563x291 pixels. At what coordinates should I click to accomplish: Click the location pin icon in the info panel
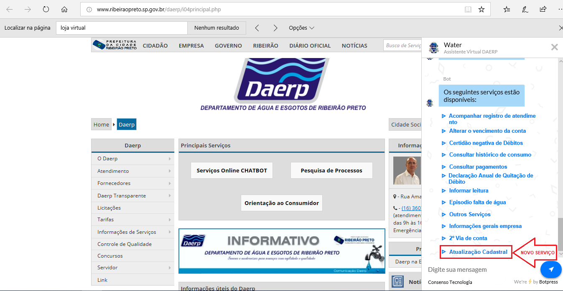tap(395, 196)
